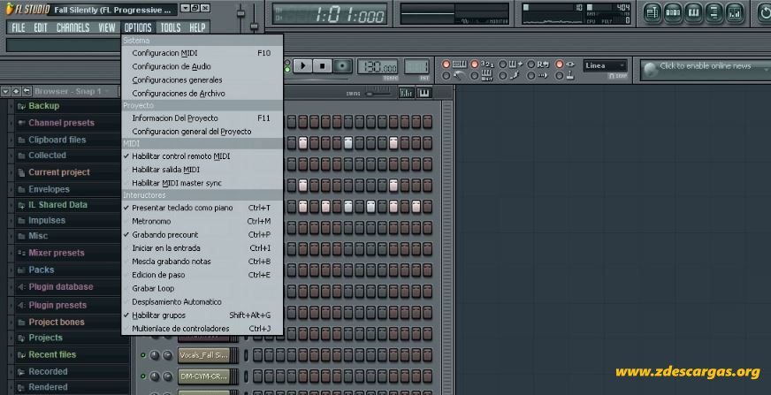Click the record button in transport
771x395 pixels.
[x=343, y=65]
